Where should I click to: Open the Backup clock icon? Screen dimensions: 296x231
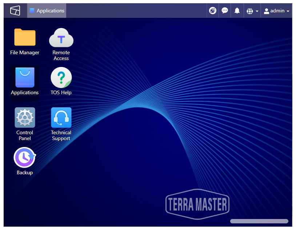click(x=25, y=158)
